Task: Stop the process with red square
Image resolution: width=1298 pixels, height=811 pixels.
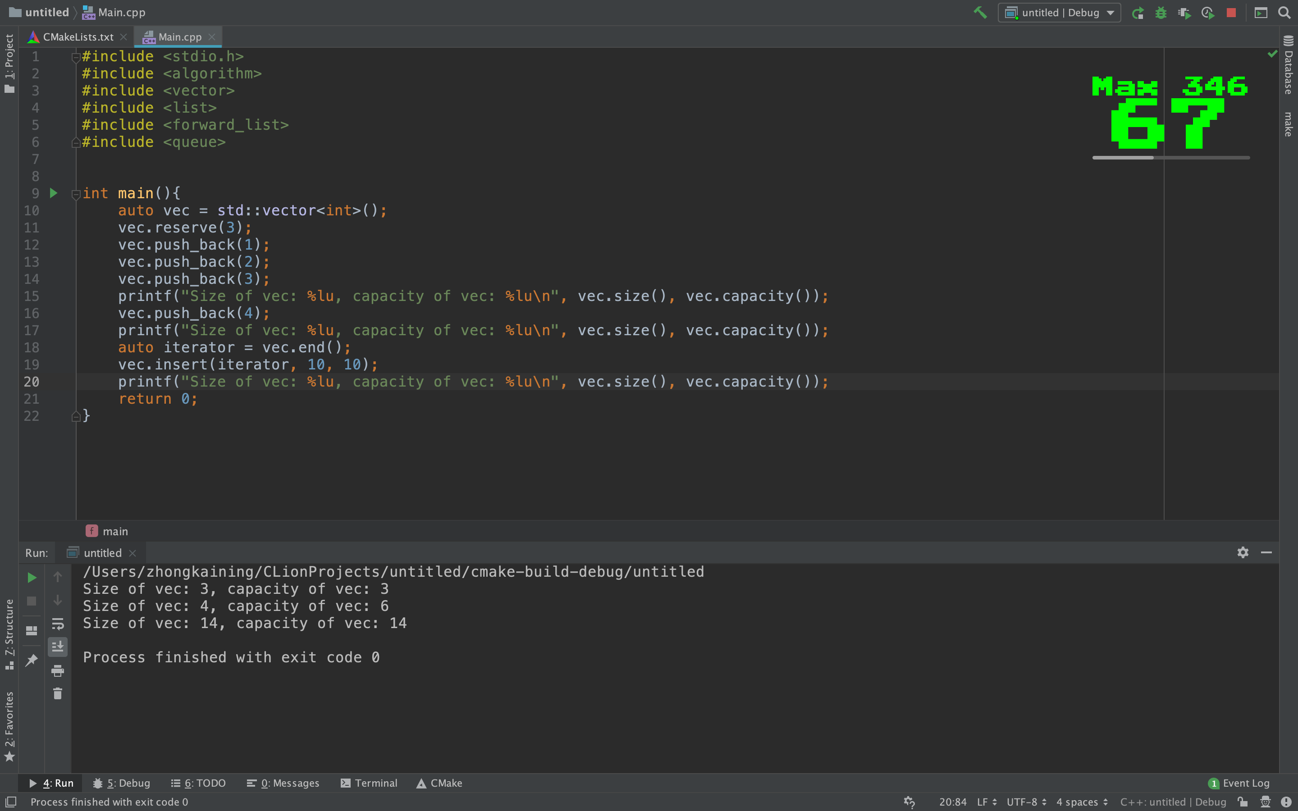Action: (x=1231, y=12)
